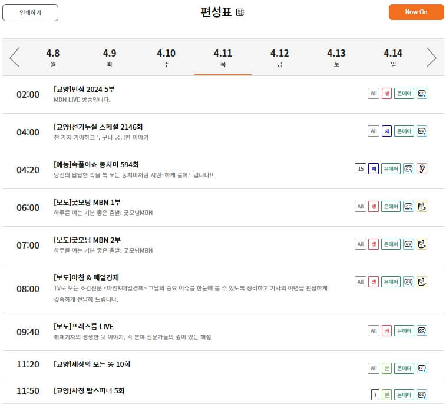Click 본 badge for 세상의 모든 똥
This screenshot has width=446, height=404.
tap(387, 369)
